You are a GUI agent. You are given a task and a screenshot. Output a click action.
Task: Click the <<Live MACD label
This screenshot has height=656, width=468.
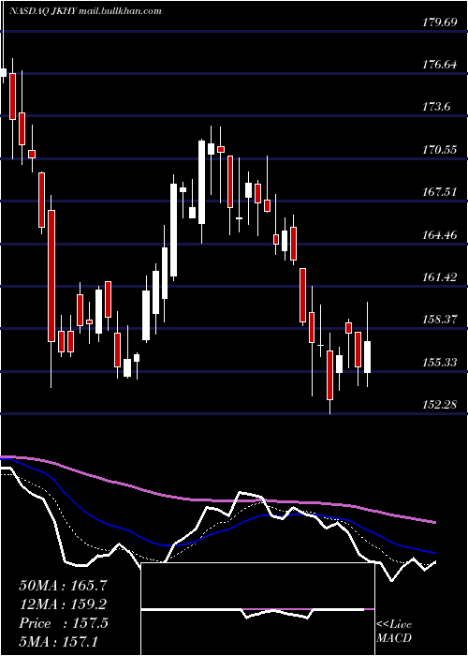[x=394, y=631]
